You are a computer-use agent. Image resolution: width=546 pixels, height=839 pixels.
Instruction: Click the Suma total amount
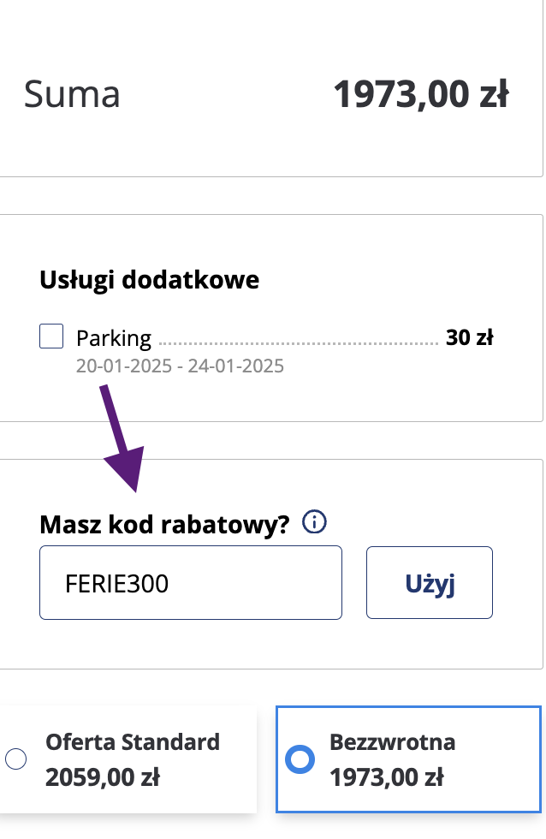pos(421,93)
